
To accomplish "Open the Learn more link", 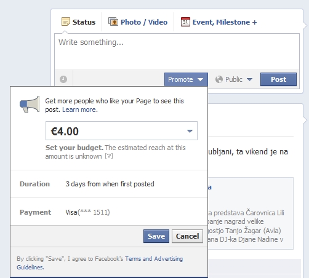I will click(79, 109).
